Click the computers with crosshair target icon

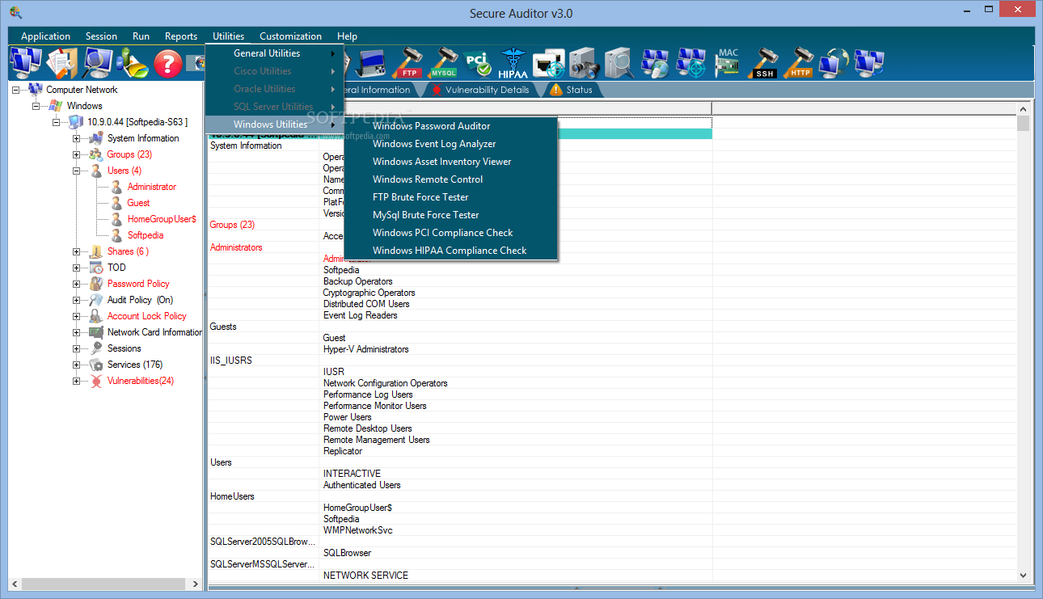(691, 63)
